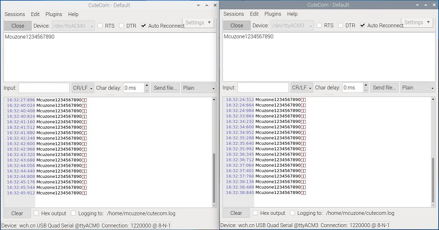Image resolution: width=439 pixels, height=230 pixels.
Task: Click Send file button in right window
Action: [384, 88]
